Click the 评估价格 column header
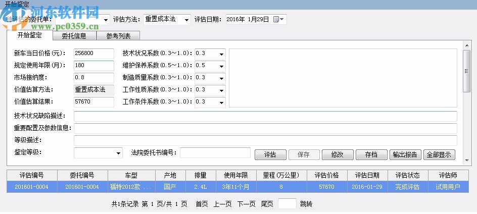Image resolution: width=477 pixels, height=214 pixels. click(327, 176)
